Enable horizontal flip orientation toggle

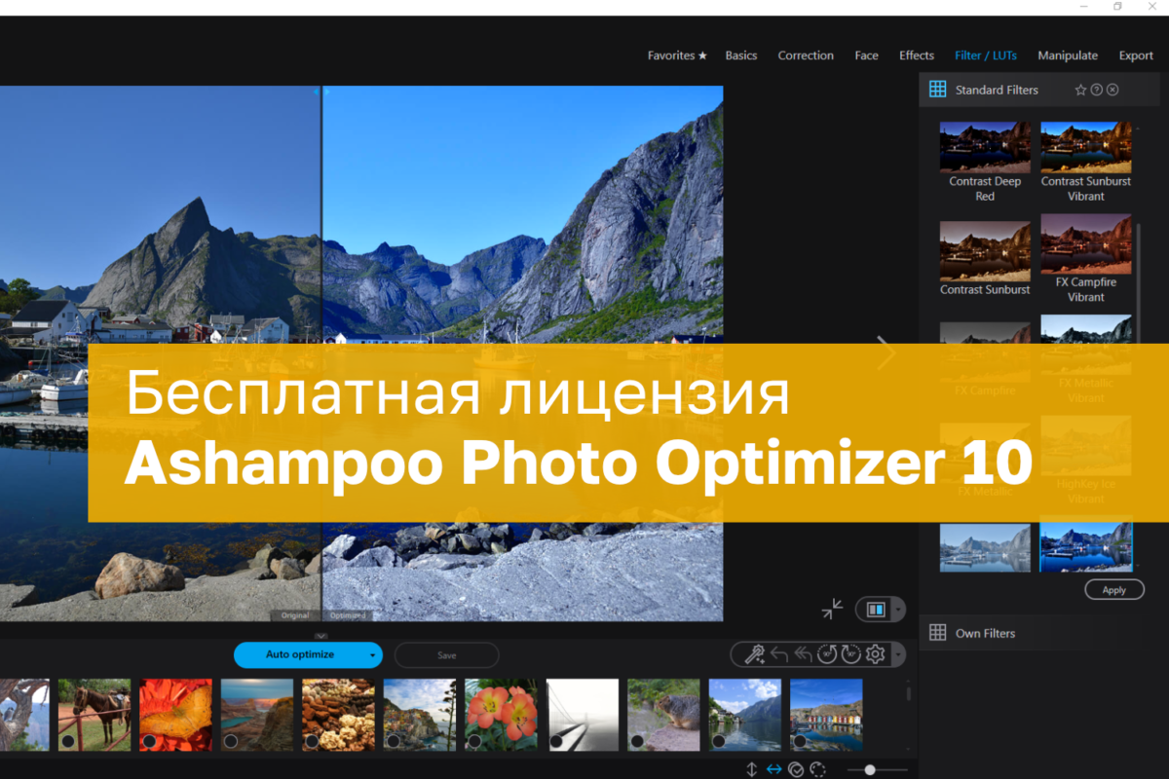click(774, 768)
